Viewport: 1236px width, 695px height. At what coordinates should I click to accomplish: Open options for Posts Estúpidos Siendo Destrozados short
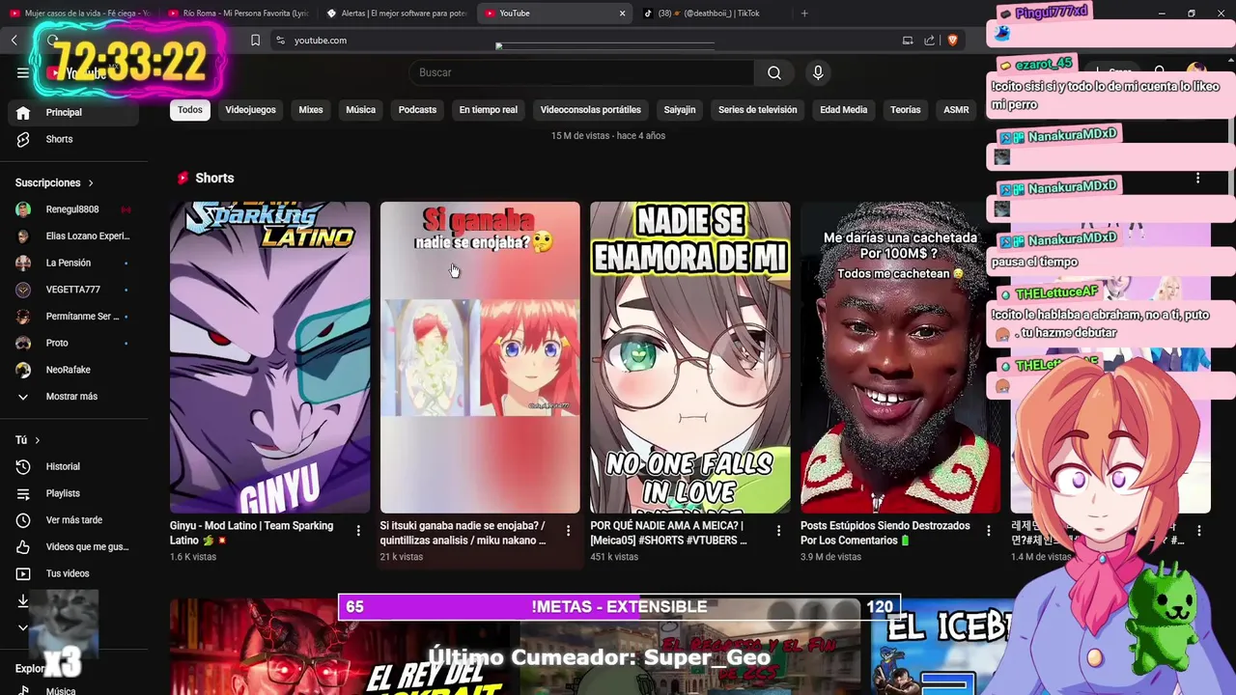[988, 531]
